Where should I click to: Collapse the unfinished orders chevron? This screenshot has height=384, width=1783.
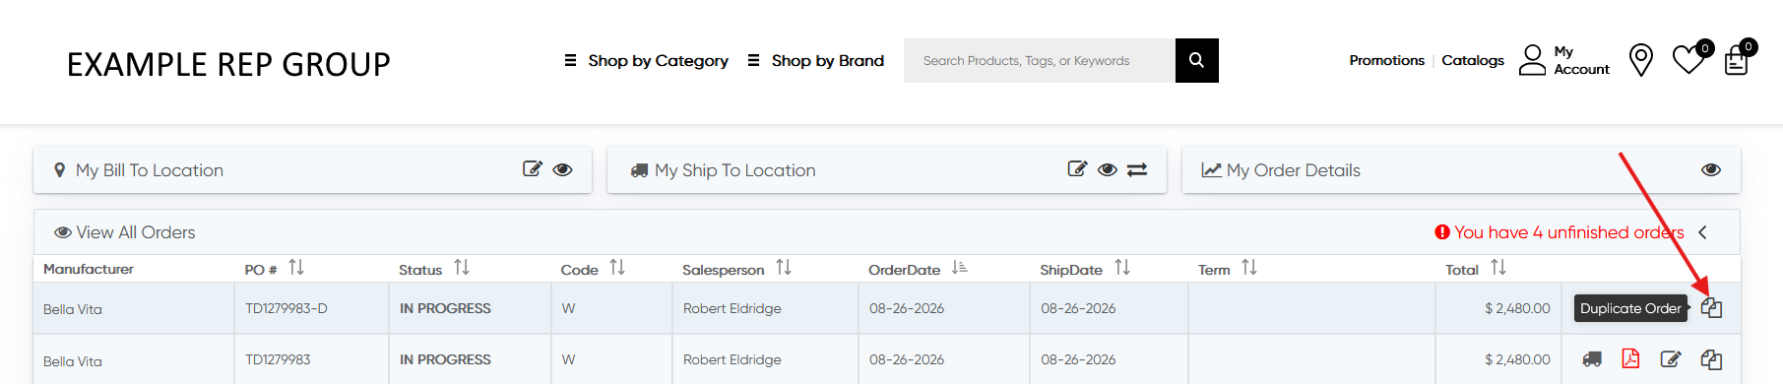(x=1702, y=232)
